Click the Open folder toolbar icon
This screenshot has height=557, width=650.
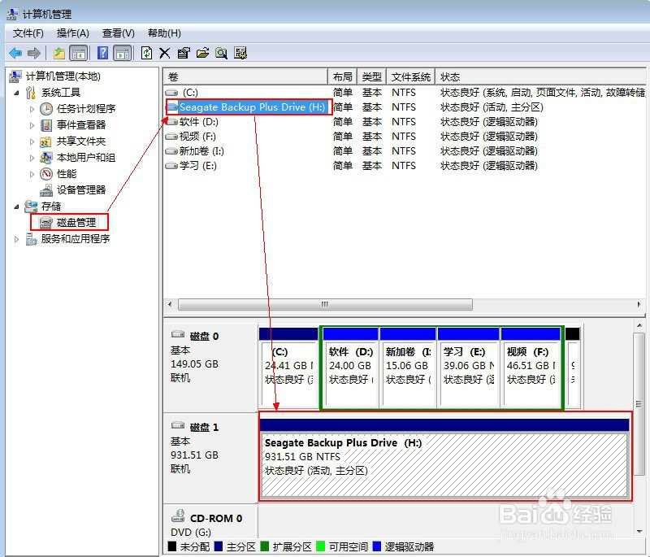[202, 53]
